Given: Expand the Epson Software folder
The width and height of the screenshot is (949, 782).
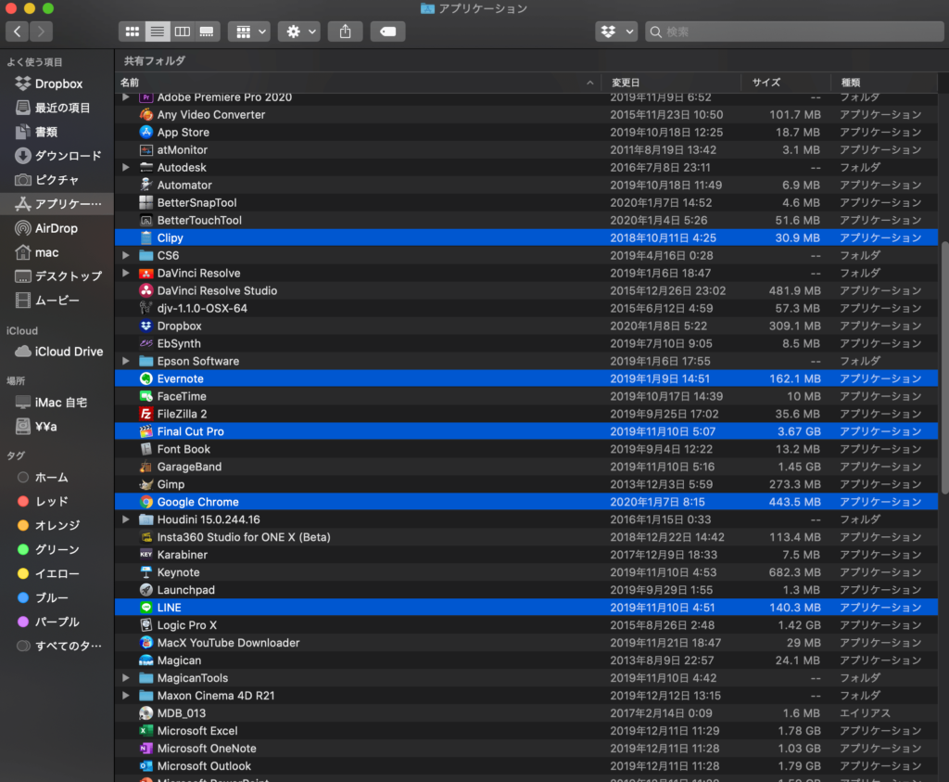Looking at the screenshot, I should (x=125, y=361).
